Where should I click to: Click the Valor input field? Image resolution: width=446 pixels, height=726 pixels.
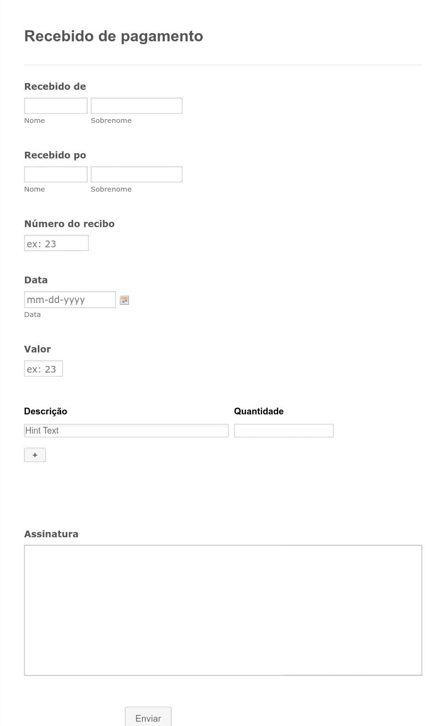44,369
